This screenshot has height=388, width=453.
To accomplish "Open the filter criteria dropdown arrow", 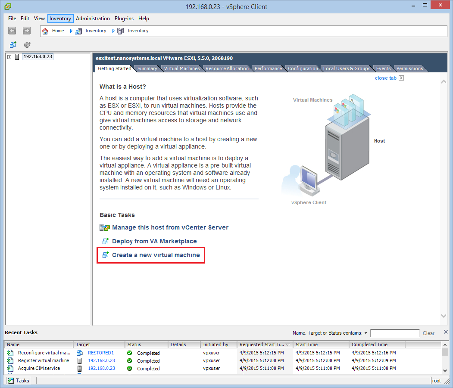I will pos(366,333).
